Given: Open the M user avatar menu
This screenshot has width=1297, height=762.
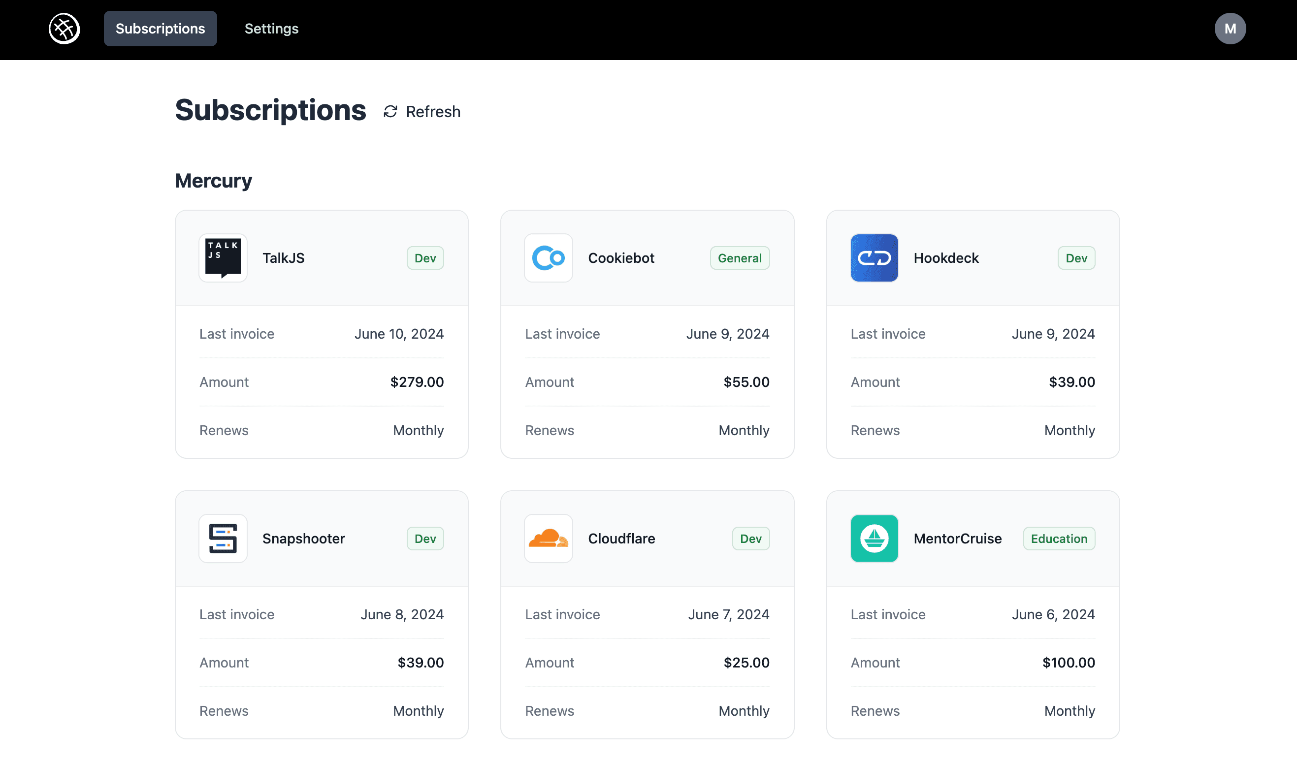Looking at the screenshot, I should pyautogui.click(x=1230, y=28).
